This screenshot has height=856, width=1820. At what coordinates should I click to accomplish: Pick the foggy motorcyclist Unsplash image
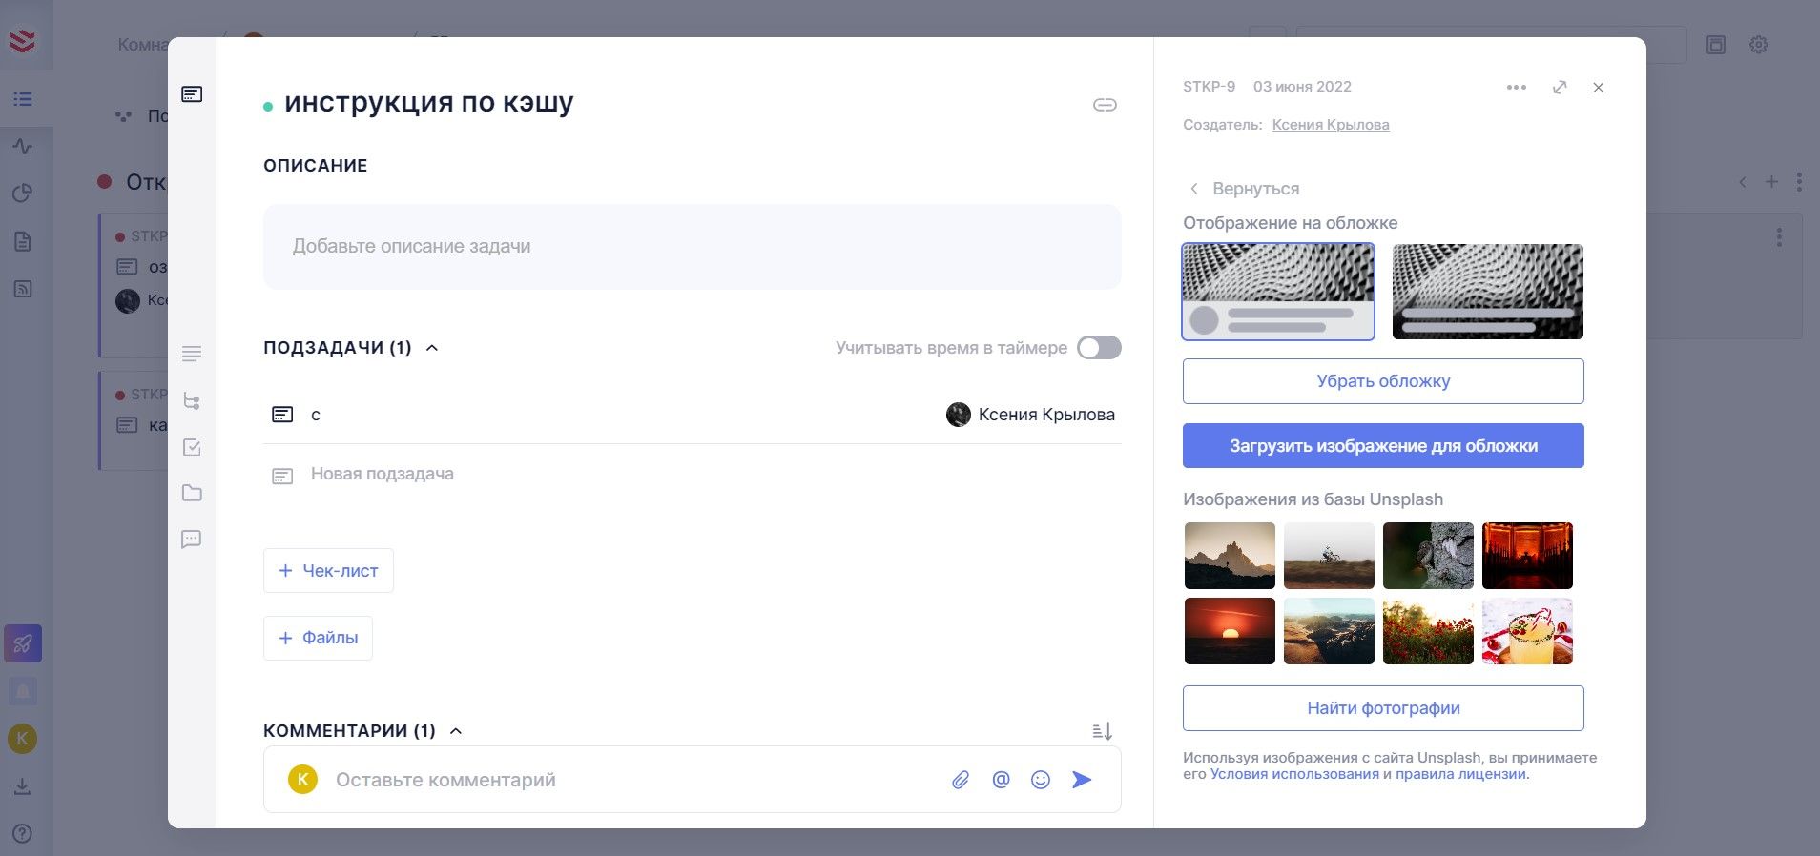tap(1329, 556)
